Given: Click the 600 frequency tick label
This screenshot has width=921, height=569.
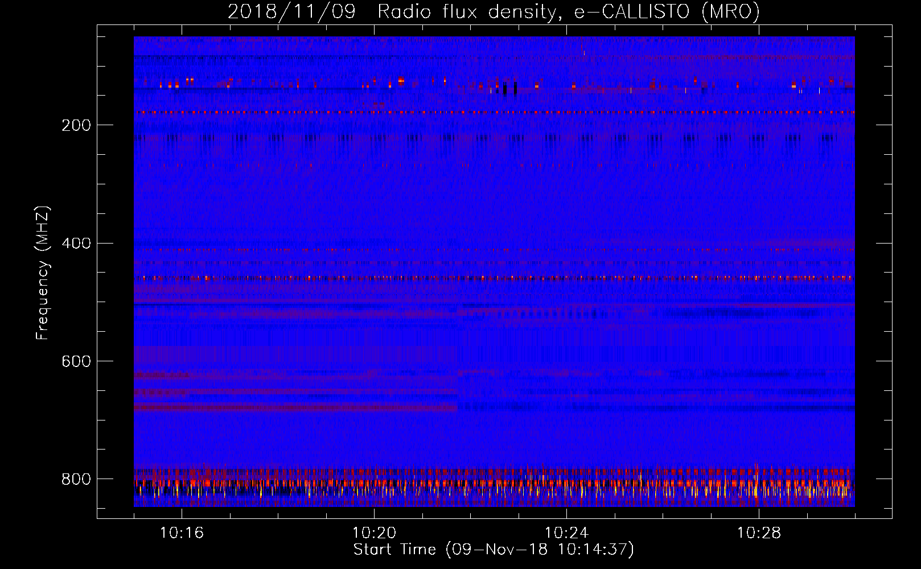Looking at the screenshot, I should point(76,361).
